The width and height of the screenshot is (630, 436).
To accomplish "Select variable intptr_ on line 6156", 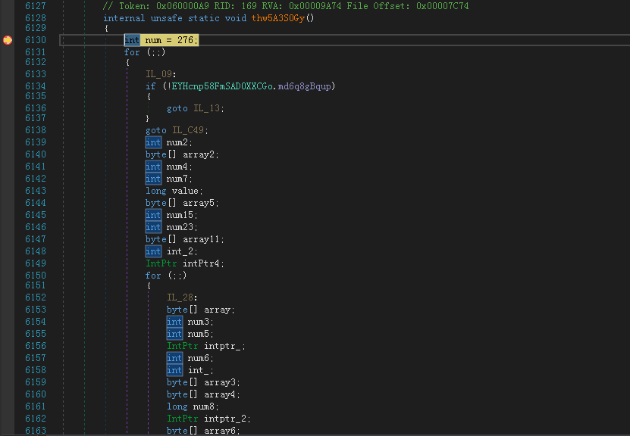I will click(x=222, y=346).
